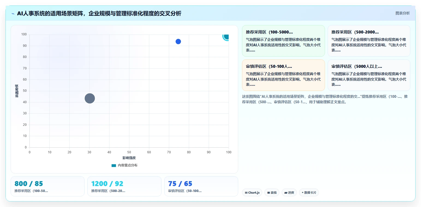The height and width of the screenshot is (207, 421).
Task: Open the 推荐采用区（500-2000... card
Action: tap(369, 41)
